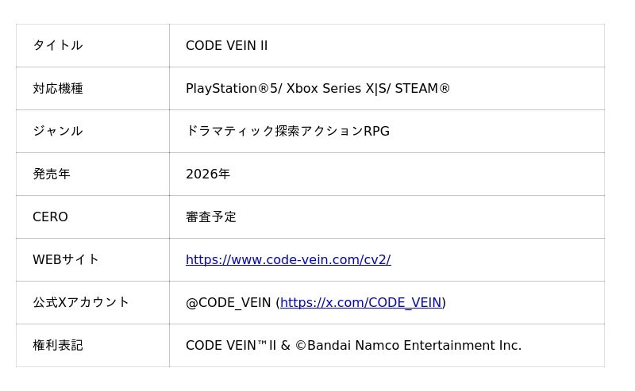Select the CODE VEIN II title value

tap(226, 45)
